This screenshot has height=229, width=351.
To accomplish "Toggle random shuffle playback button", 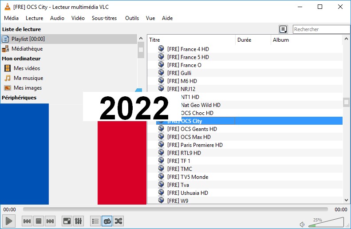I will (118, 221).
